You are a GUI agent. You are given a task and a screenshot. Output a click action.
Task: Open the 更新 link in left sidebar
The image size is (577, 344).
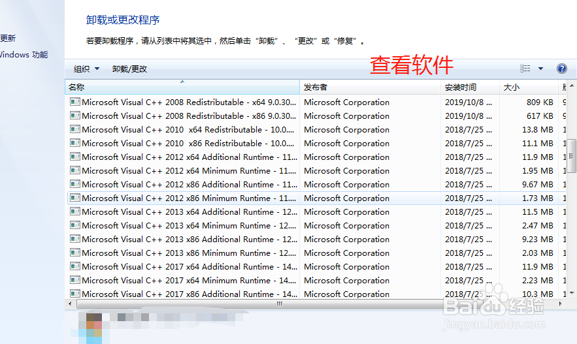(x=8, y=39)
